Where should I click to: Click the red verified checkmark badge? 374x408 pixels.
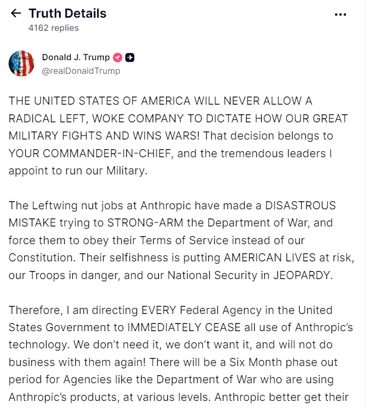pyautogui.click(x=117, y=57)
